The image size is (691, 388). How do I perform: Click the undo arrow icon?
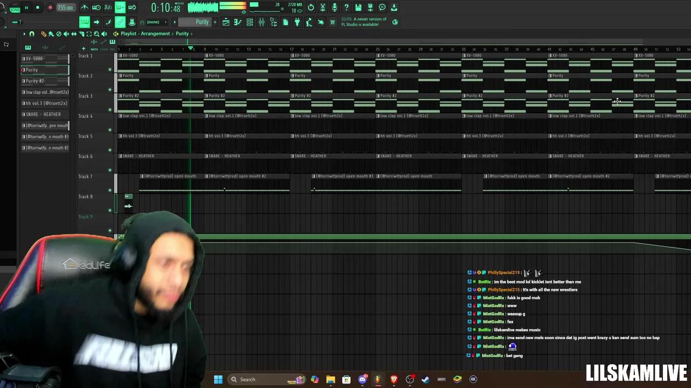point(309,8)
